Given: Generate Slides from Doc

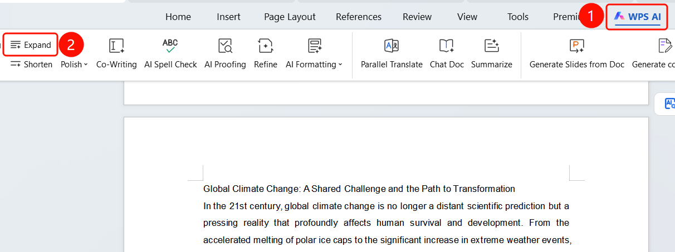Looking at the screenshot, I should pyautogui.click(x=577, y=53).
